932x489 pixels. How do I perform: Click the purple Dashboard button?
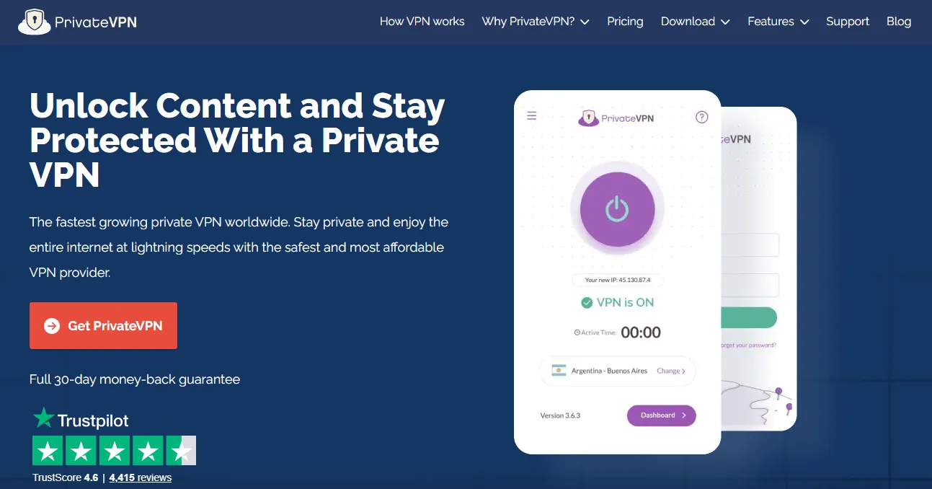pos(661,415)
